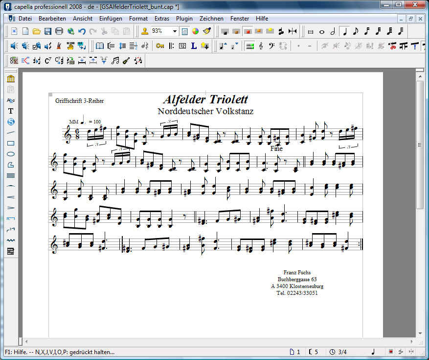
Task: Open the Zeichnen menu
Action: tap(212, 19)
